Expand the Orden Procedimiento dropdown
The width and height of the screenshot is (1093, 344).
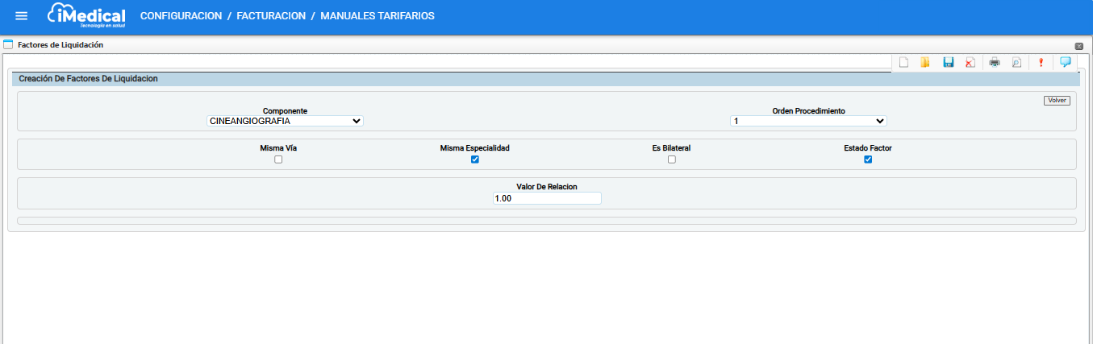(808, 121)
